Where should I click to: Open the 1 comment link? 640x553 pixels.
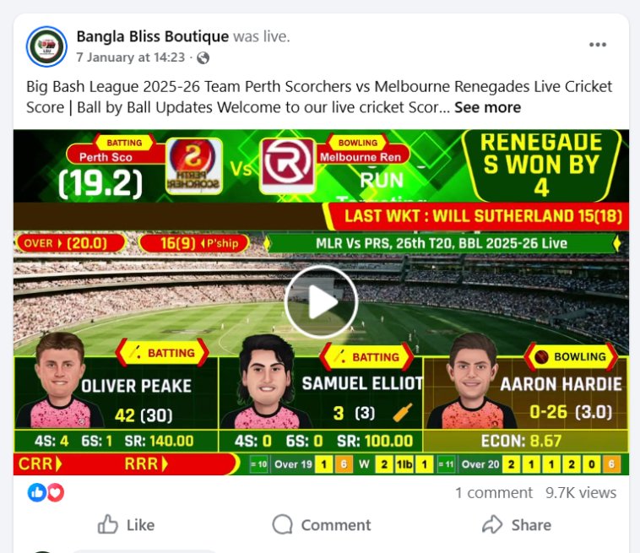(494, 493)
